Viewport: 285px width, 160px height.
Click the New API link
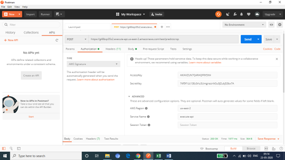pos(11,40)
